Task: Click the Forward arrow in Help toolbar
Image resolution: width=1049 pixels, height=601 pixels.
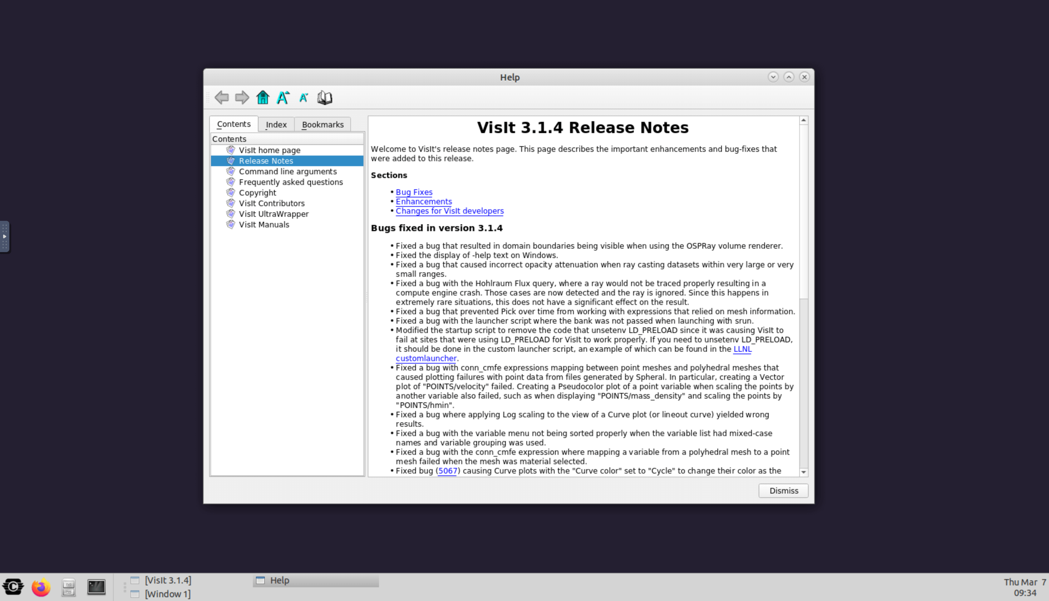Action: click(x=242, y=97)
